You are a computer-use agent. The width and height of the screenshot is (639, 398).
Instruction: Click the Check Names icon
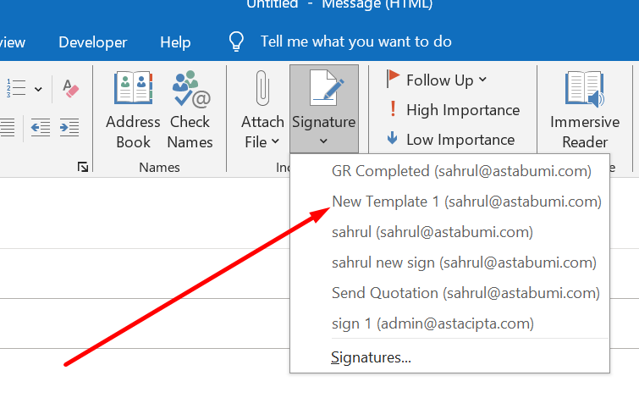pos(190,110)
